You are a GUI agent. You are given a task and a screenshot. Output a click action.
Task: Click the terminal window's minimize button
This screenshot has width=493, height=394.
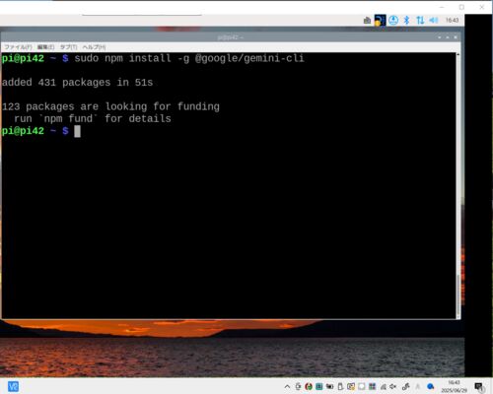(x=440, y=37)
